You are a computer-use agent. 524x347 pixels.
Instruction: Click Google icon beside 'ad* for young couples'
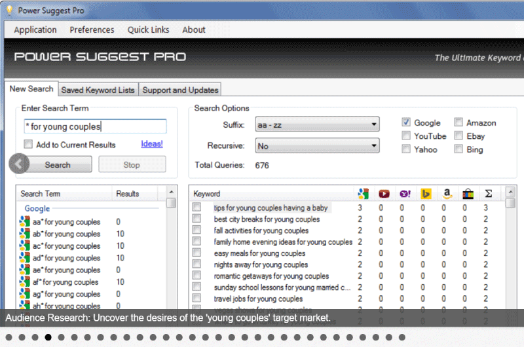coord(25,257)
